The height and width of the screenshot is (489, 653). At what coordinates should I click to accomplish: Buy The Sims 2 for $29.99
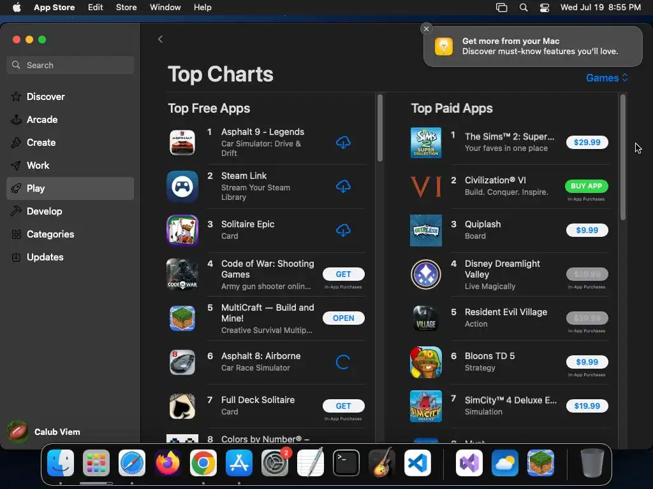coord(587,142)
